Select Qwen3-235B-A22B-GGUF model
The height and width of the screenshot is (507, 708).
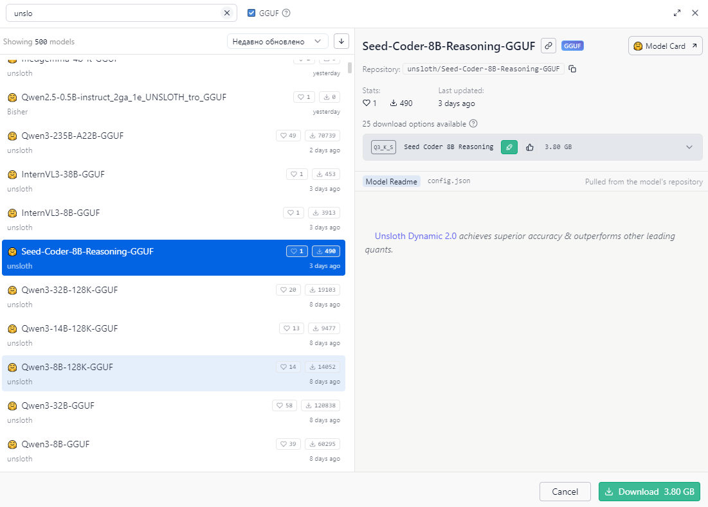coord(174,143)
